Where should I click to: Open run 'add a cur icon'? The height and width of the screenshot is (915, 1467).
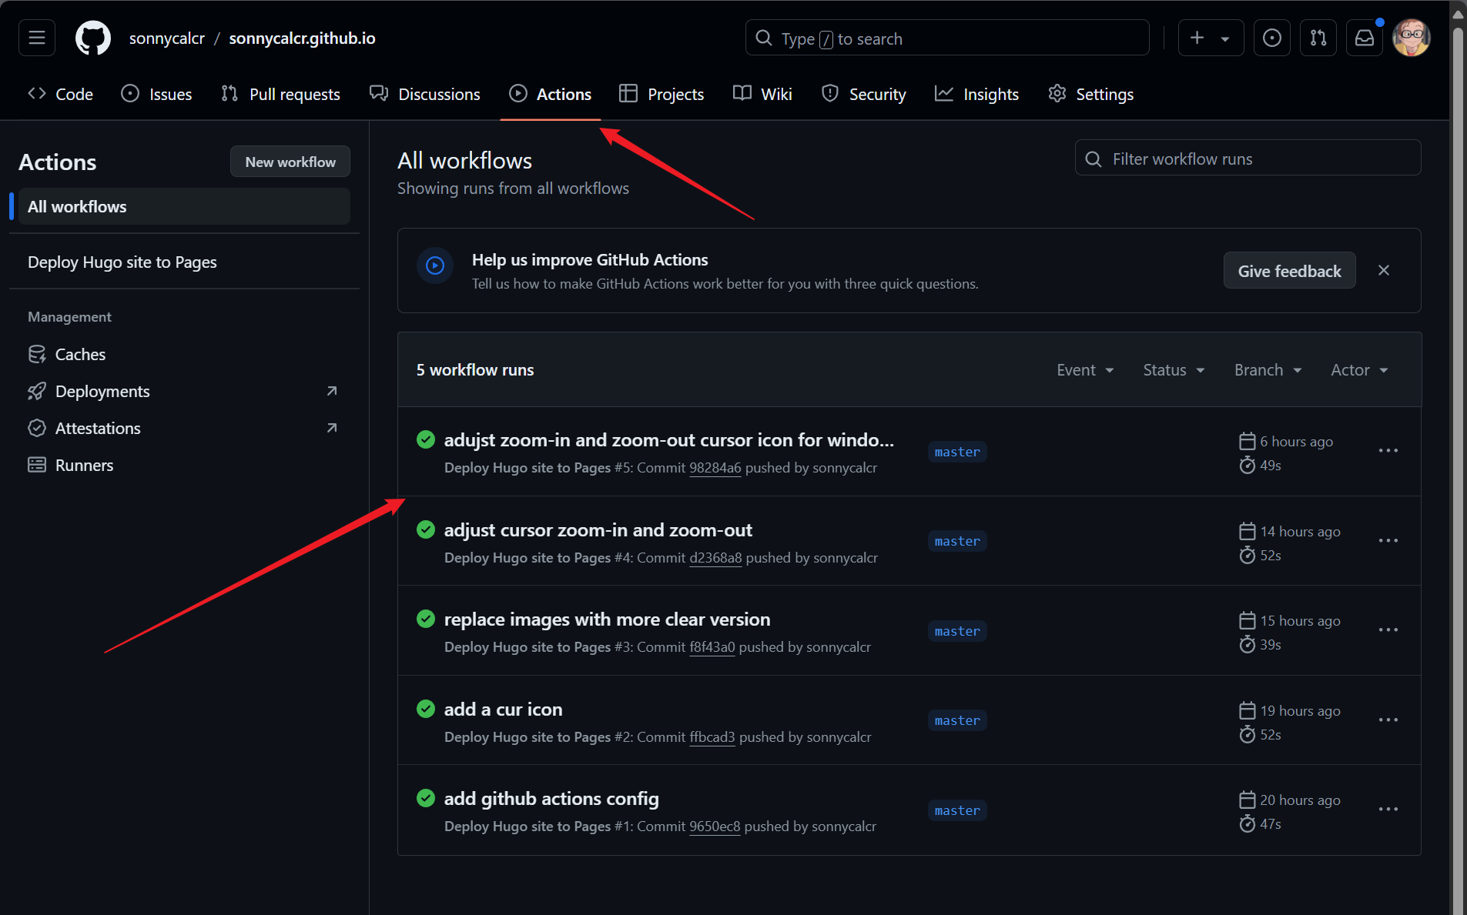pos(503,709)
